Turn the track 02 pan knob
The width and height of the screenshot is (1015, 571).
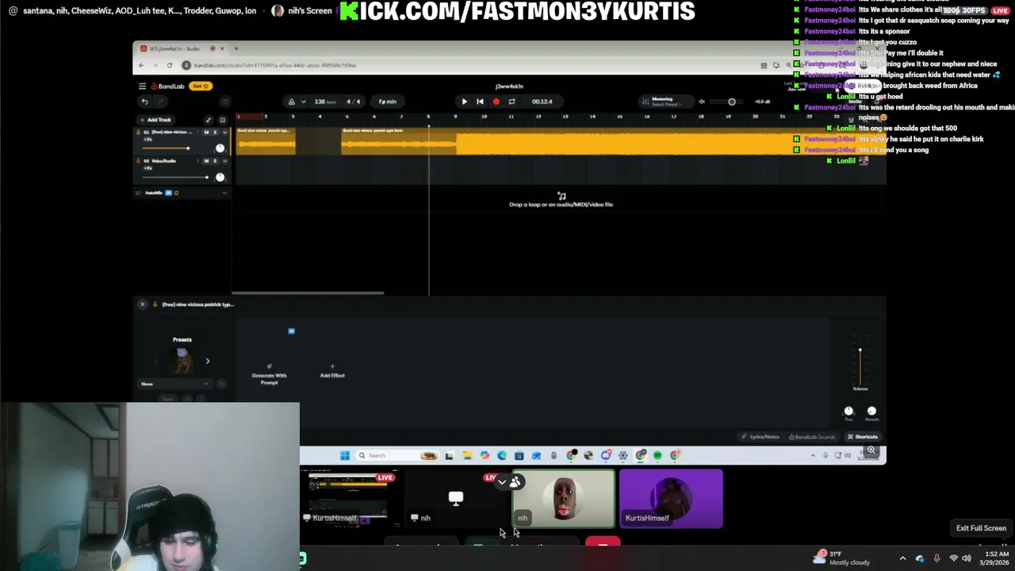220,177
